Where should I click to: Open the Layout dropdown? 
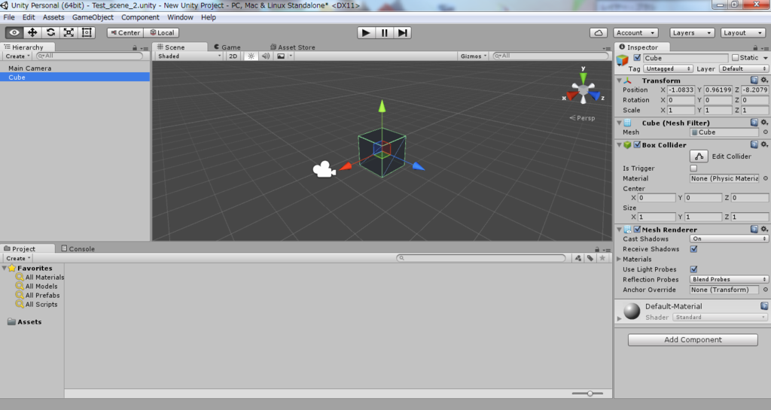tap(742, 32)
